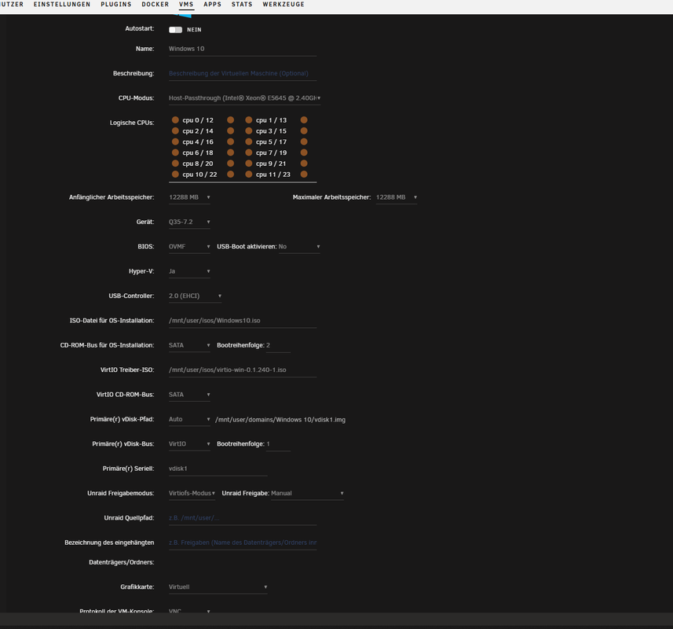
Task: Open the STATS menu
Action: click(x=242, y=4)
